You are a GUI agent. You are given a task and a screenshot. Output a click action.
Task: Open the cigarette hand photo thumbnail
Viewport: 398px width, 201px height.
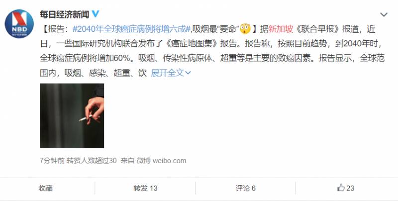72,116
